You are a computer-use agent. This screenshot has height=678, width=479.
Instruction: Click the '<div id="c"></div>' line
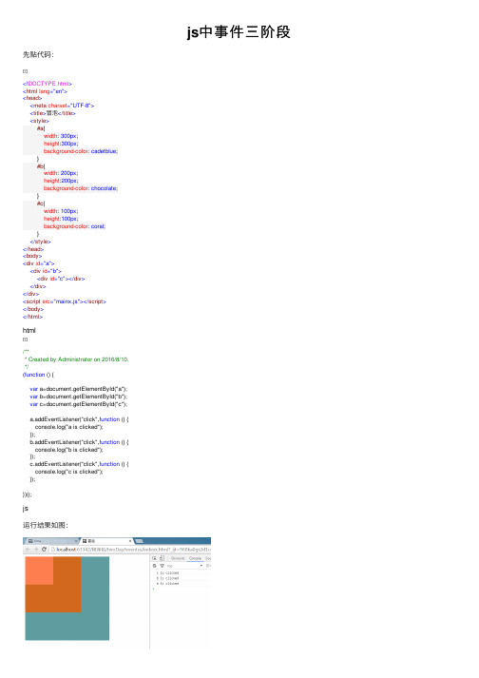pyautogui.click(x=61, y=279)
